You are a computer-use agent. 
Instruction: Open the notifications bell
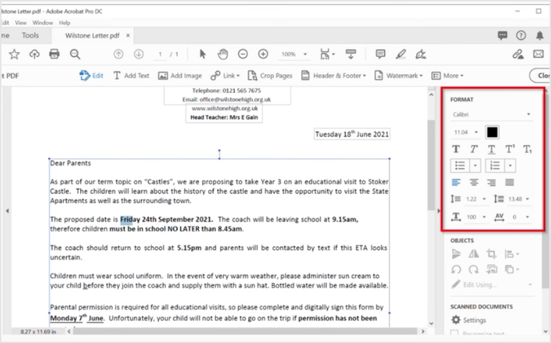539,35
